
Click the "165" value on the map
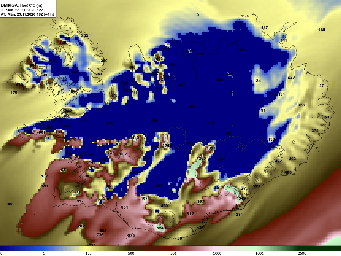322,30
